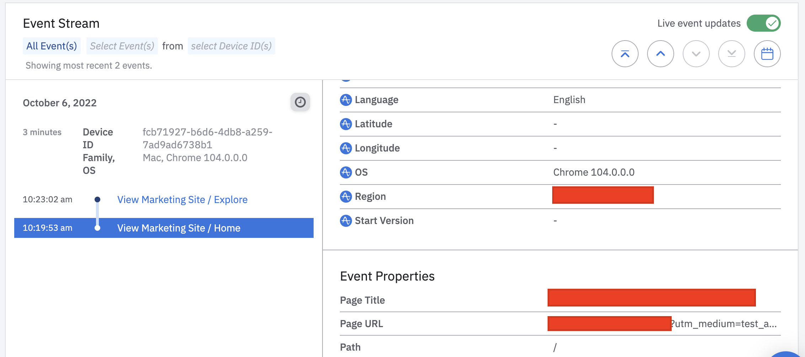This screenshot has width=805, height=357.
Task: Open the select Device ID(s) dropdown
Action: coord(231,46)
